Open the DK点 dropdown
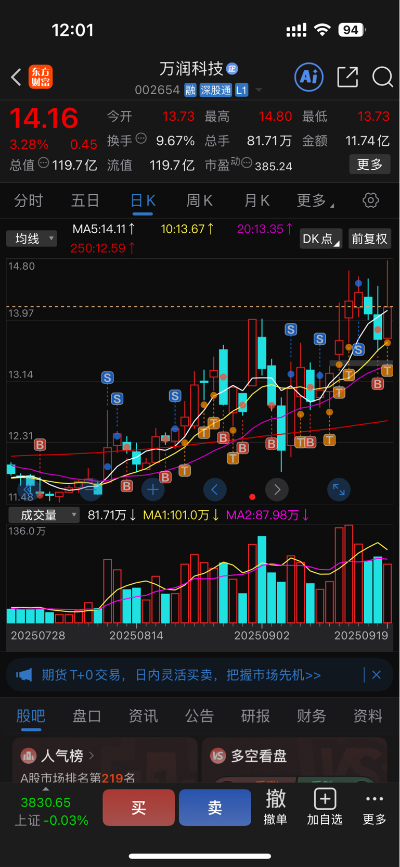Image resolution: width=400 pixels, height=867 pixels. tap(321, 239)
